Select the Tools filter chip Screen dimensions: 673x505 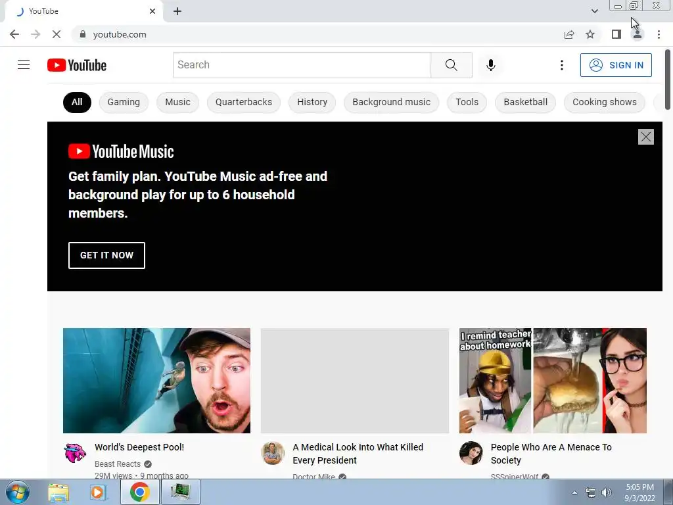tap(467, 102)
